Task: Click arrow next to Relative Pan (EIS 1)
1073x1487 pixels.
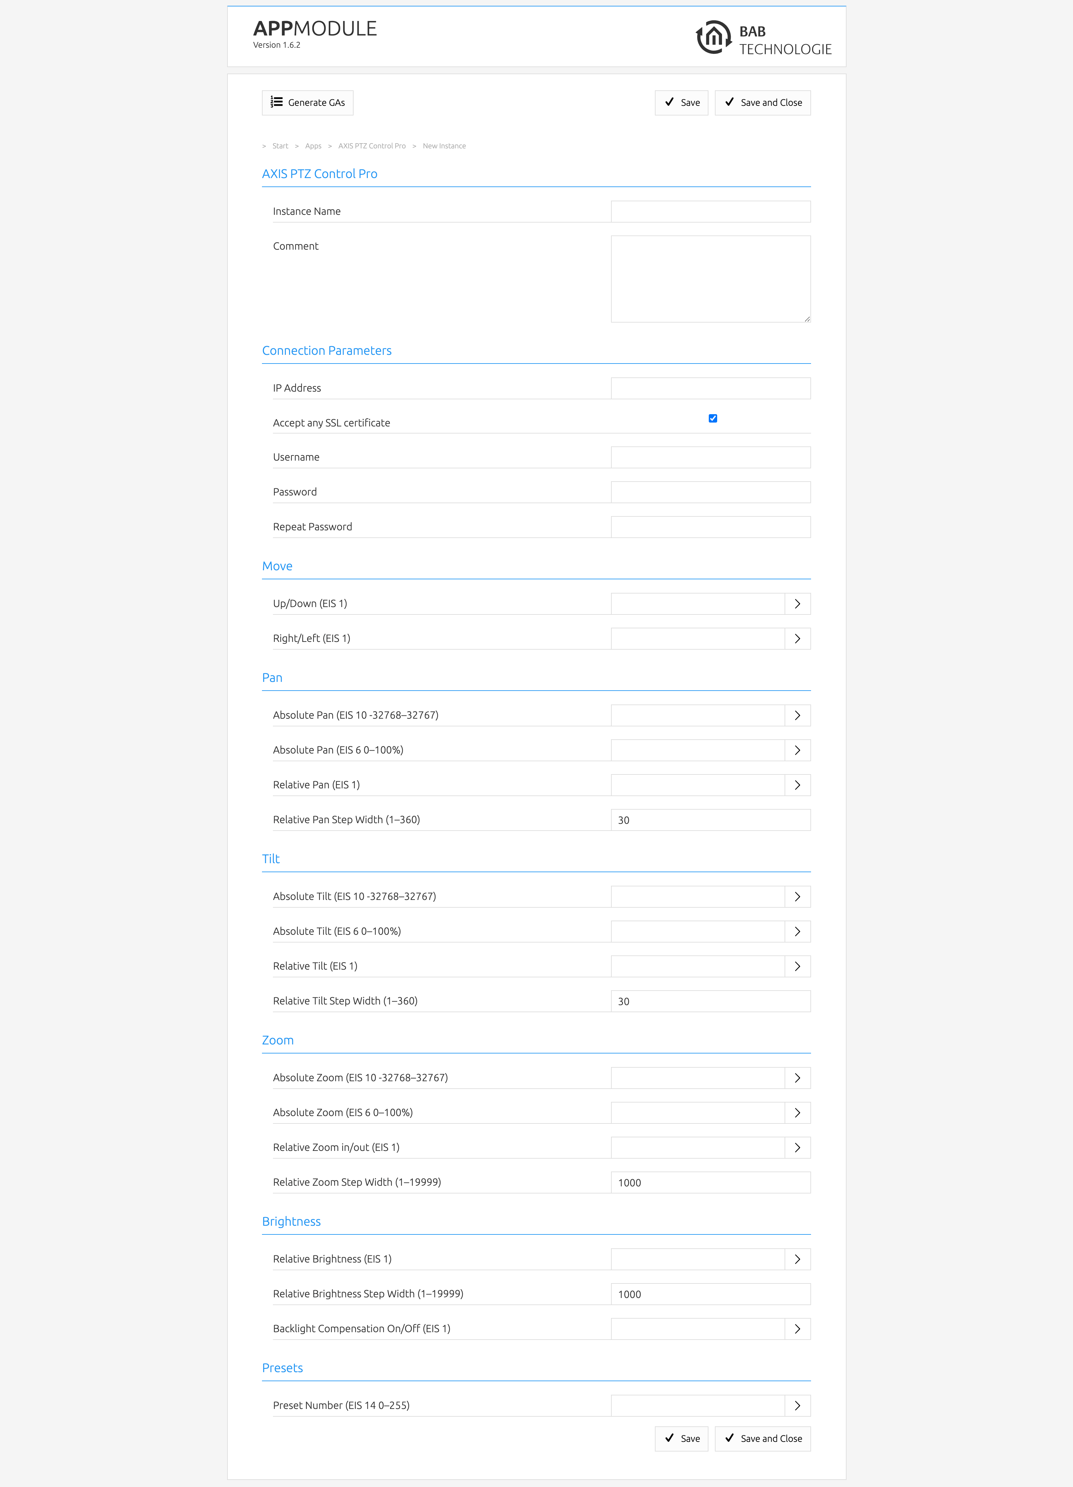Action: click(797, 785)
